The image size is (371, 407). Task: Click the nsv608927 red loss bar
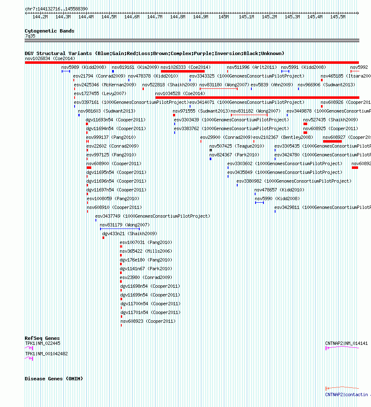point(332,141)
